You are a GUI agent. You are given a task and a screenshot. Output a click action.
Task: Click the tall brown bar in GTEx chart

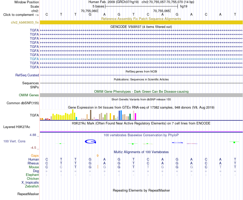[91, 115]
